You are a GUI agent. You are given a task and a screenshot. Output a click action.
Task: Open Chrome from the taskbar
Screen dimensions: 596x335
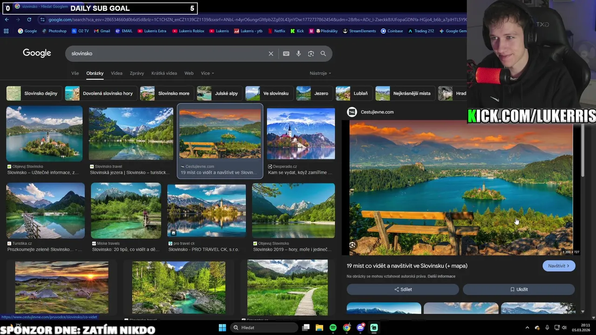347,328
